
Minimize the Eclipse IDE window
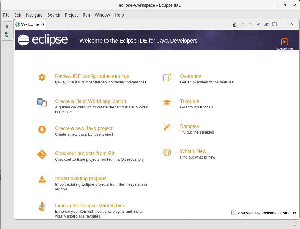click(275, 6)
